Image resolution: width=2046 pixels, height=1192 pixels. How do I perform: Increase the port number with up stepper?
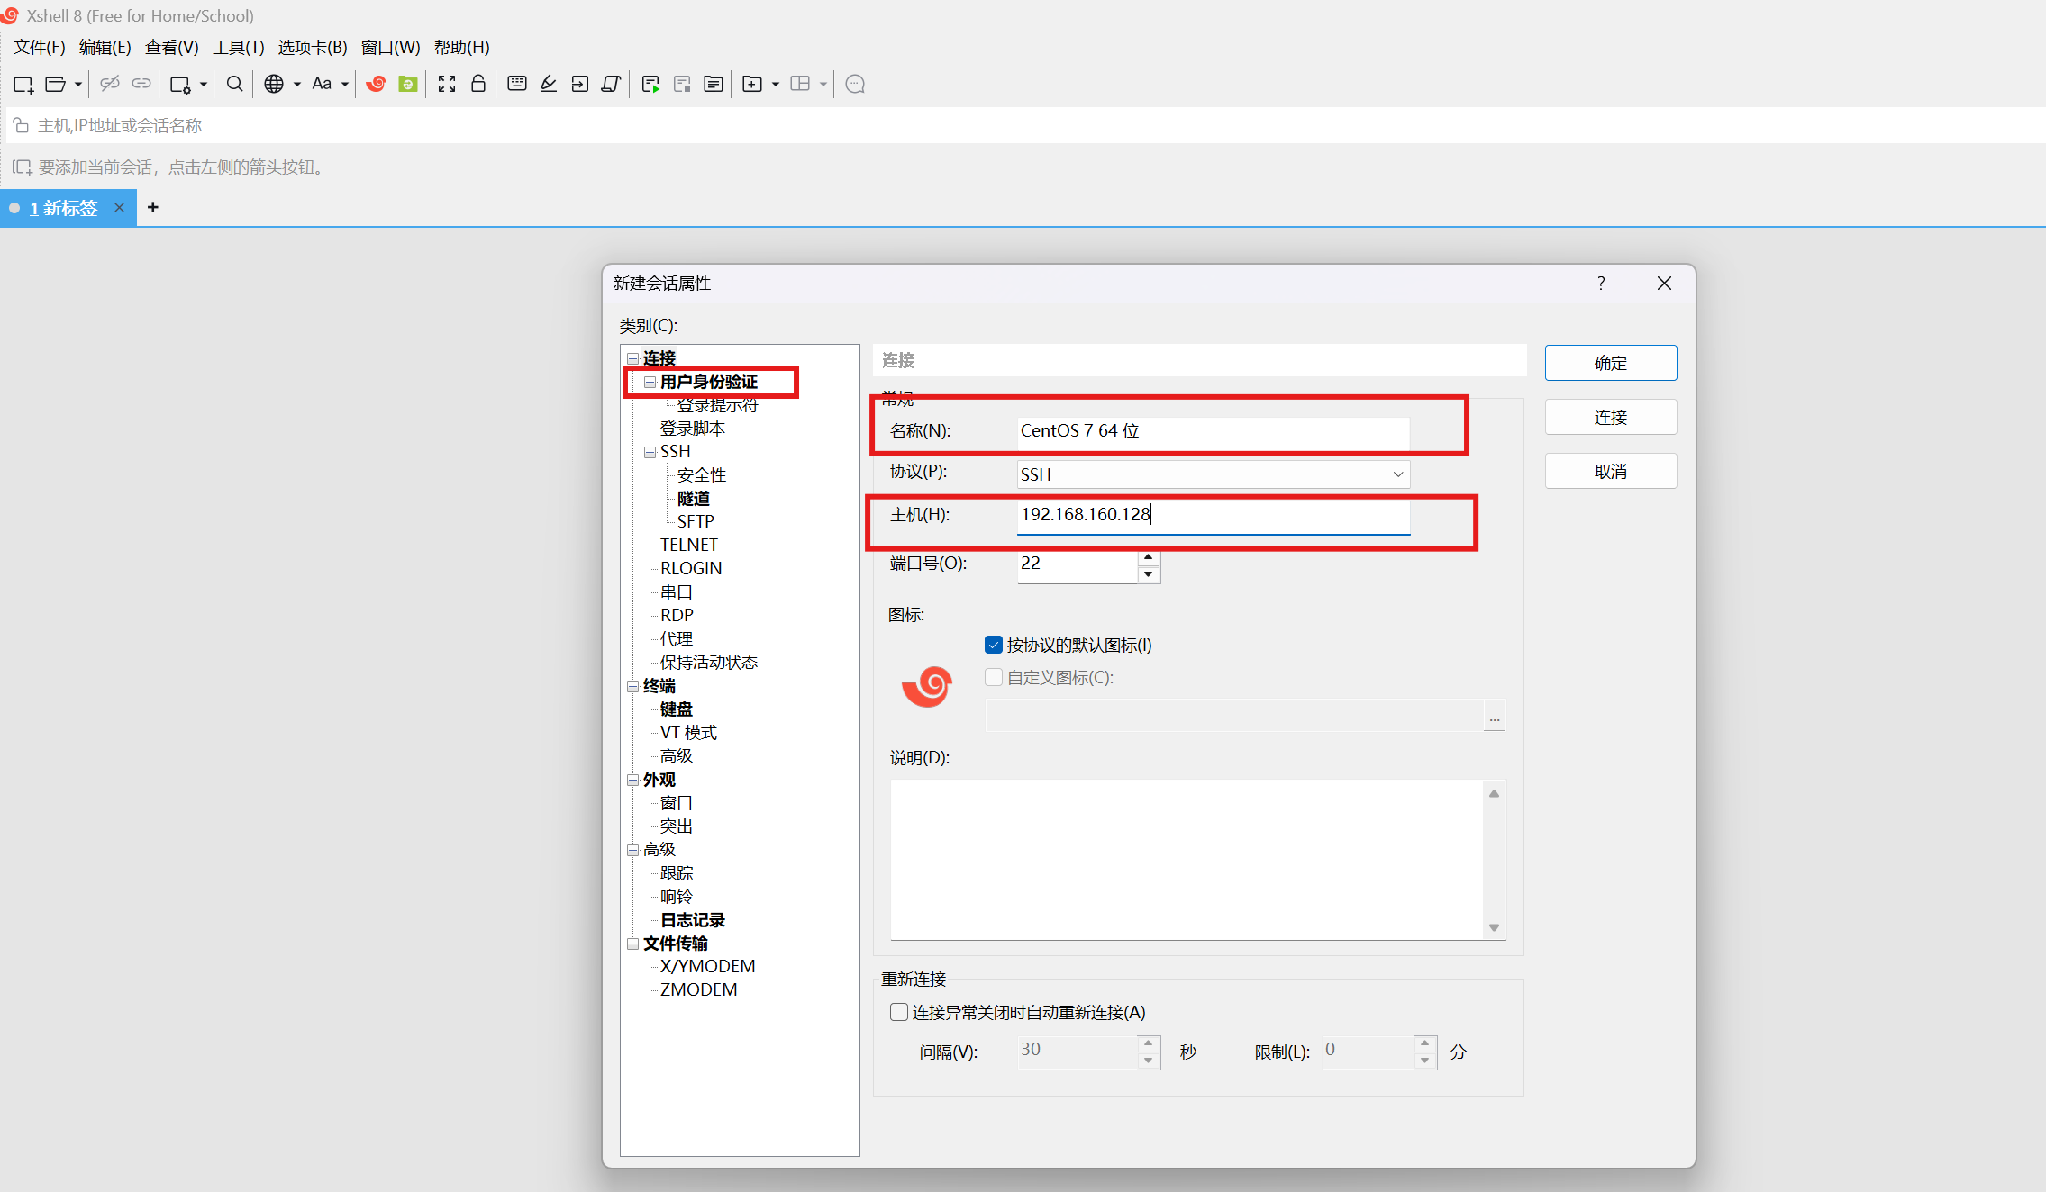coord(1148,557)
